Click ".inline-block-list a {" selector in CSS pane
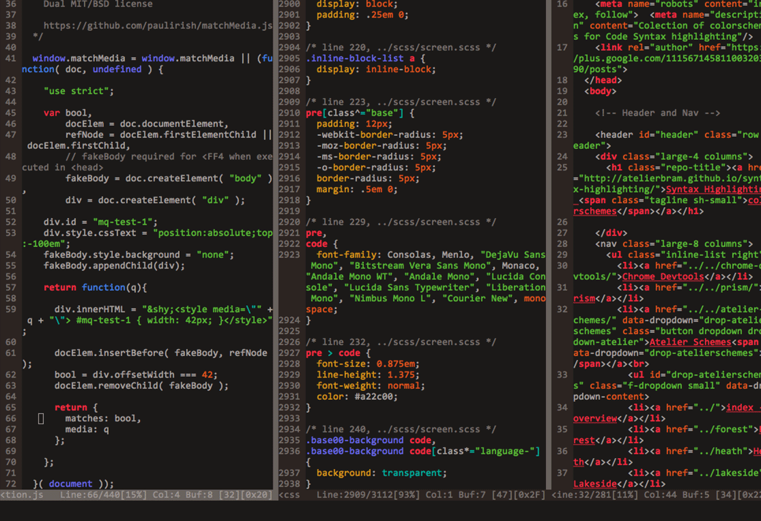The image size is (761, 521). tap(365, 58)
